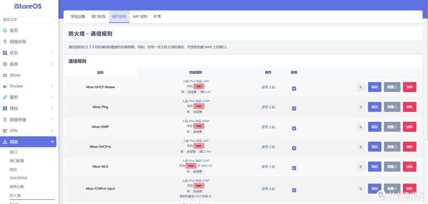
Task: Select 防火墙 in the sidebar
Action: (x=15, y=195)
